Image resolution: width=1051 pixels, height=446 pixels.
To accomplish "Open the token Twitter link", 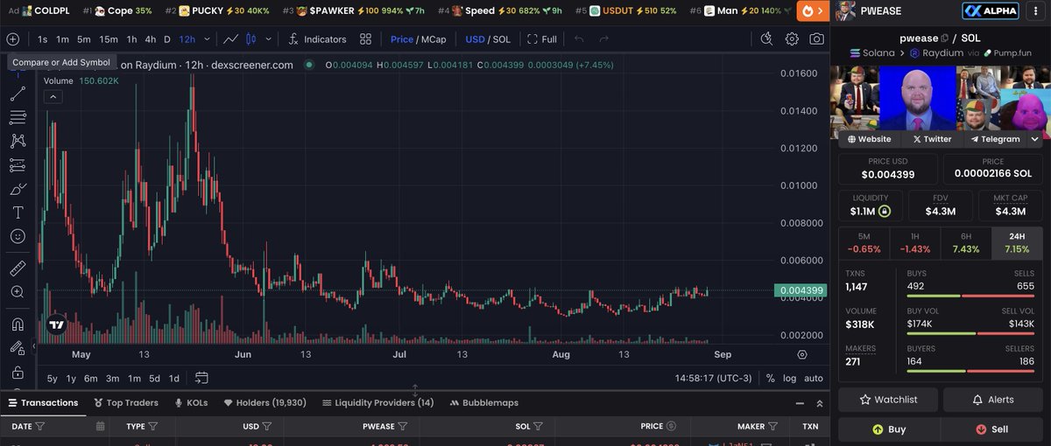I will click(x=932, y=138).
